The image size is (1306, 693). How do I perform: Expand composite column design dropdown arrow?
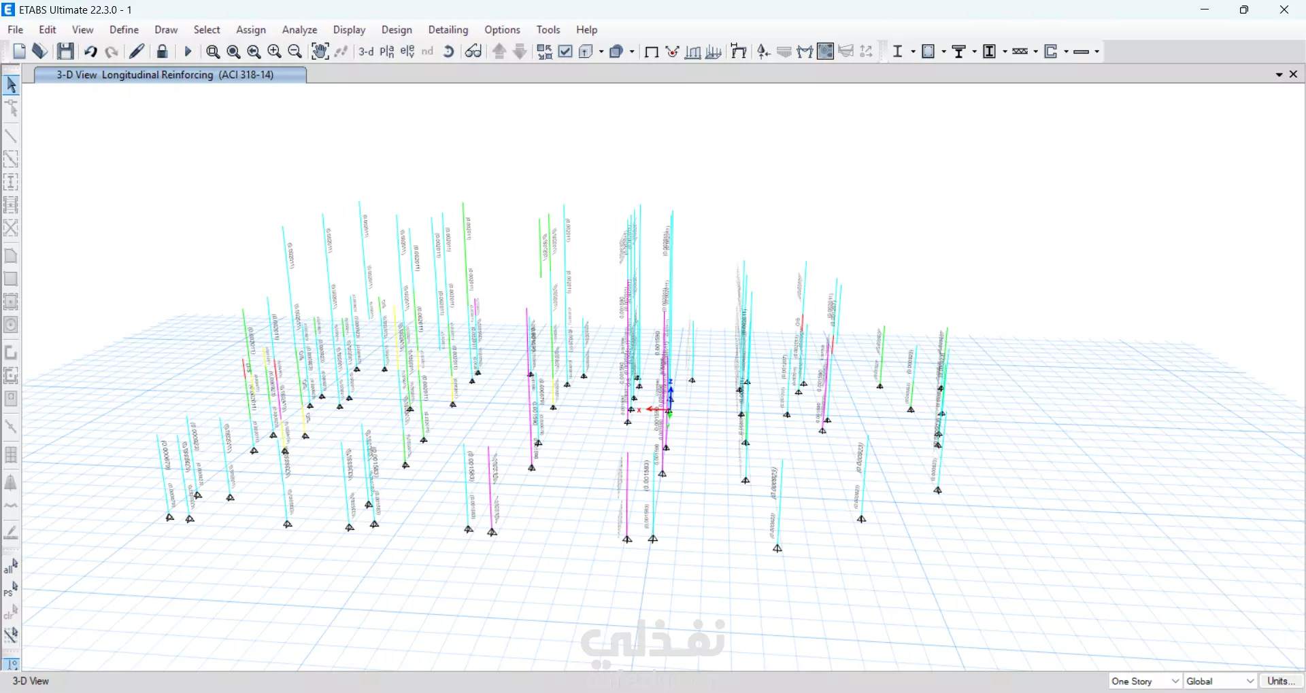point(1005,52)
